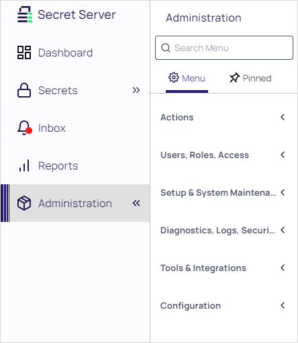
Task: Click the gear icon beside Menu
Action: coord(174,77)
